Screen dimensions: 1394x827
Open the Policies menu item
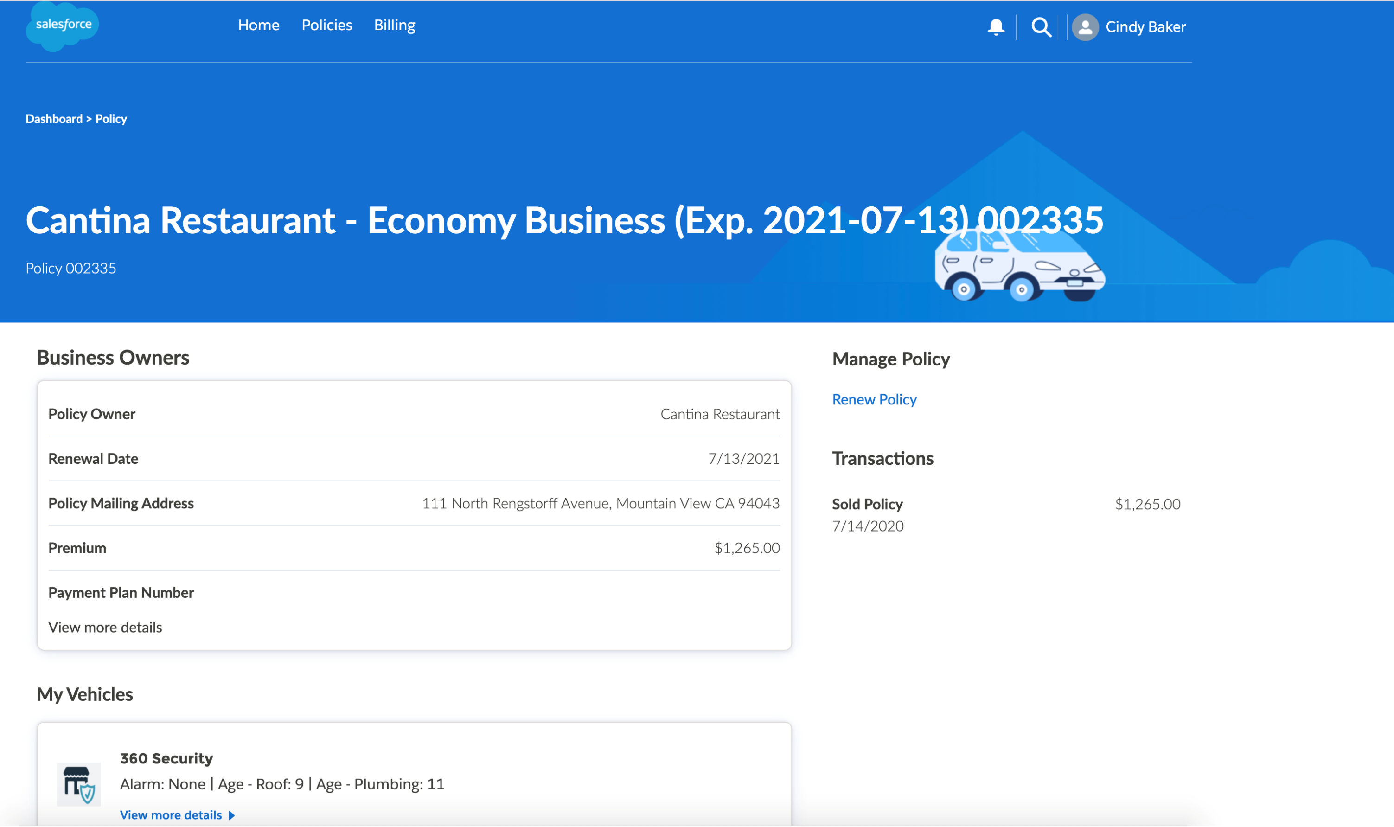click(x=326, y=25)
